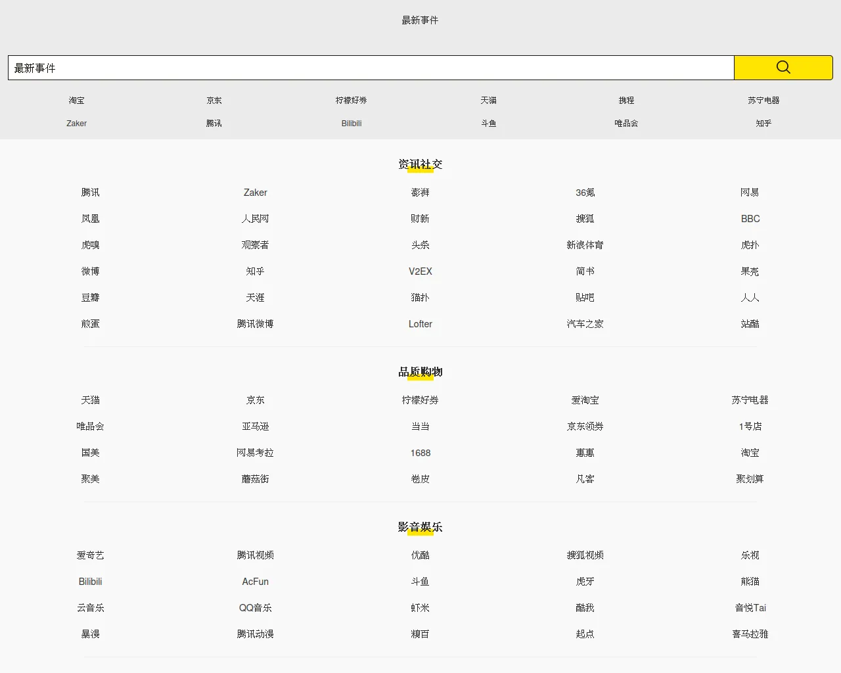Screen dimensions: 841x673
Task: Open the 聚划算 link
Action: pos(750,479)
